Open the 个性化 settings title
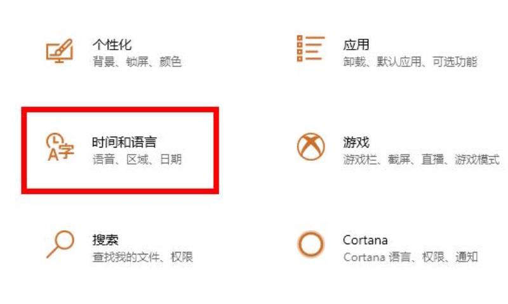Image resolution: width=508 pixels, height=304 pixels. [x=112, y=45]
